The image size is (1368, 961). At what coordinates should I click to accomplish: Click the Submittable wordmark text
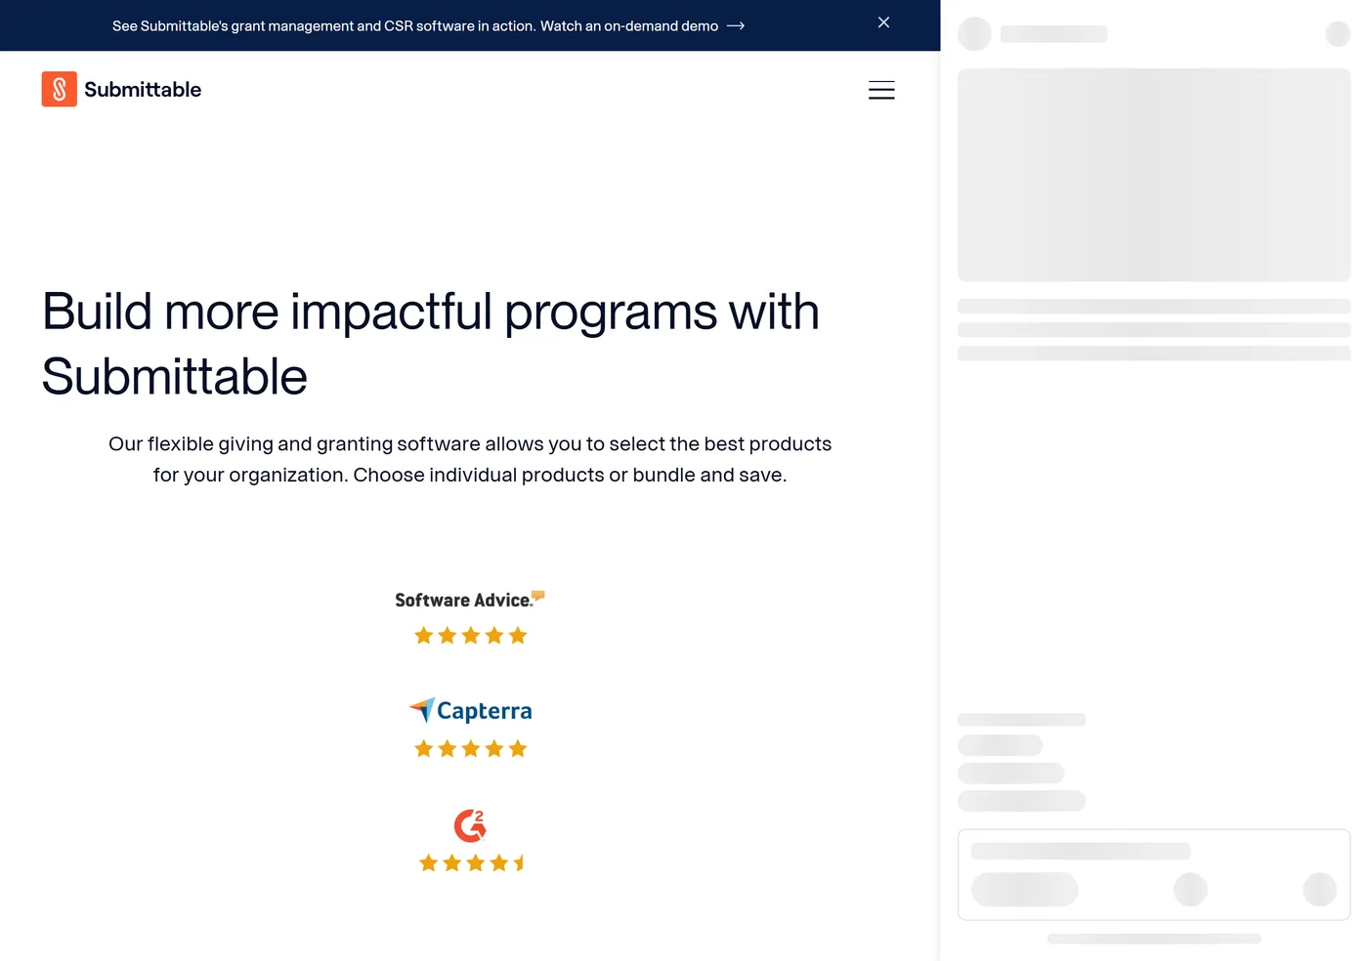143,90
